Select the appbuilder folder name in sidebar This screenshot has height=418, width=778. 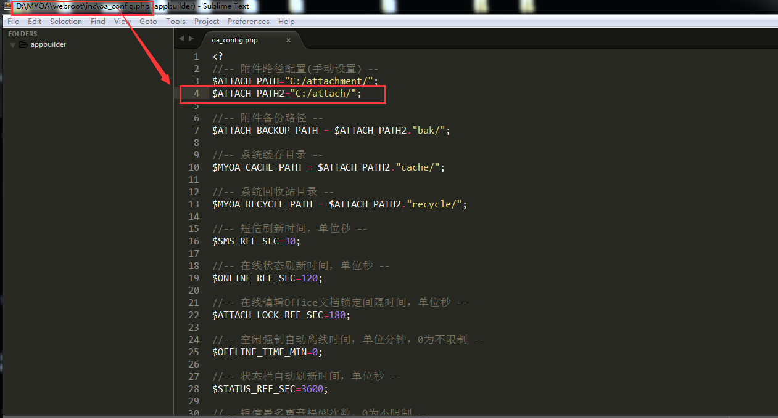tap(48, 45)
